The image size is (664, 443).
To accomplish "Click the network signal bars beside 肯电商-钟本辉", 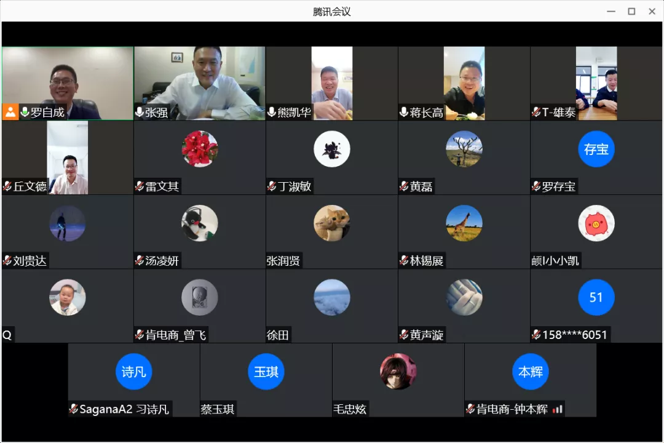I will point(558,409).
